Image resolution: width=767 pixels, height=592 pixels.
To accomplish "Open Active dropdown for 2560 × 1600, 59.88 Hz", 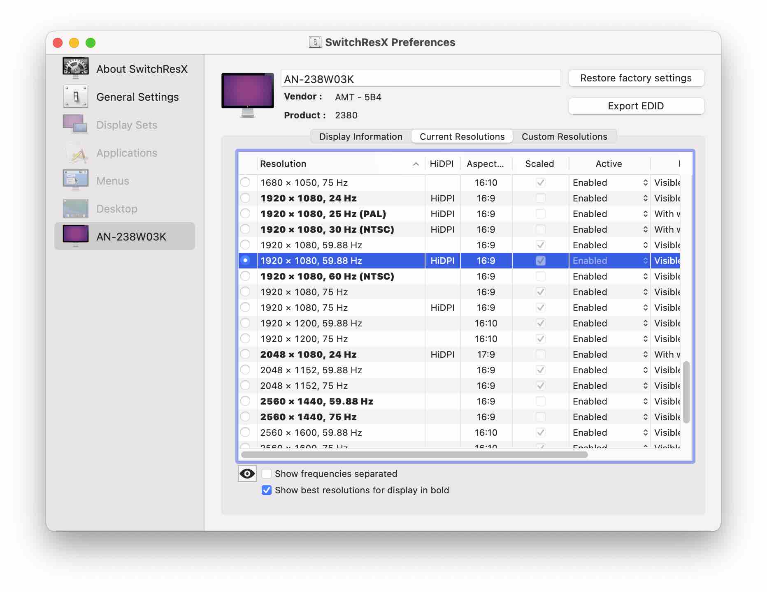I will click(x=610, y=432).
